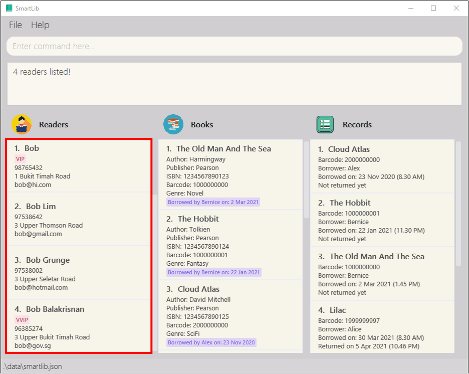Screen dimensions: 469x374
Task: Click 'Borrower: Alex' in Cloud Atlas record
Action: click(x=339, y=168)
